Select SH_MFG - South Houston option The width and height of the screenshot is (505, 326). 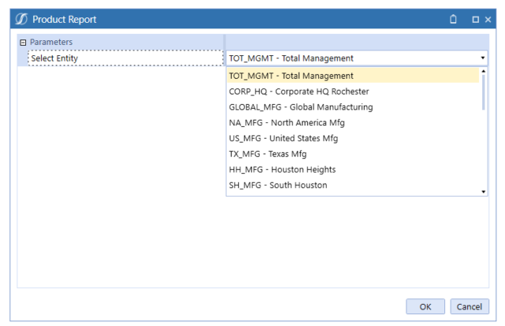pyautogui.click(x=278, y=185)
